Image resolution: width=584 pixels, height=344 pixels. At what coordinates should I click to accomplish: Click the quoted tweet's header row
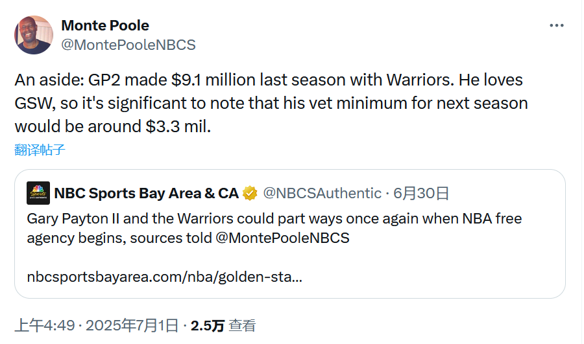tap(238, 194)
